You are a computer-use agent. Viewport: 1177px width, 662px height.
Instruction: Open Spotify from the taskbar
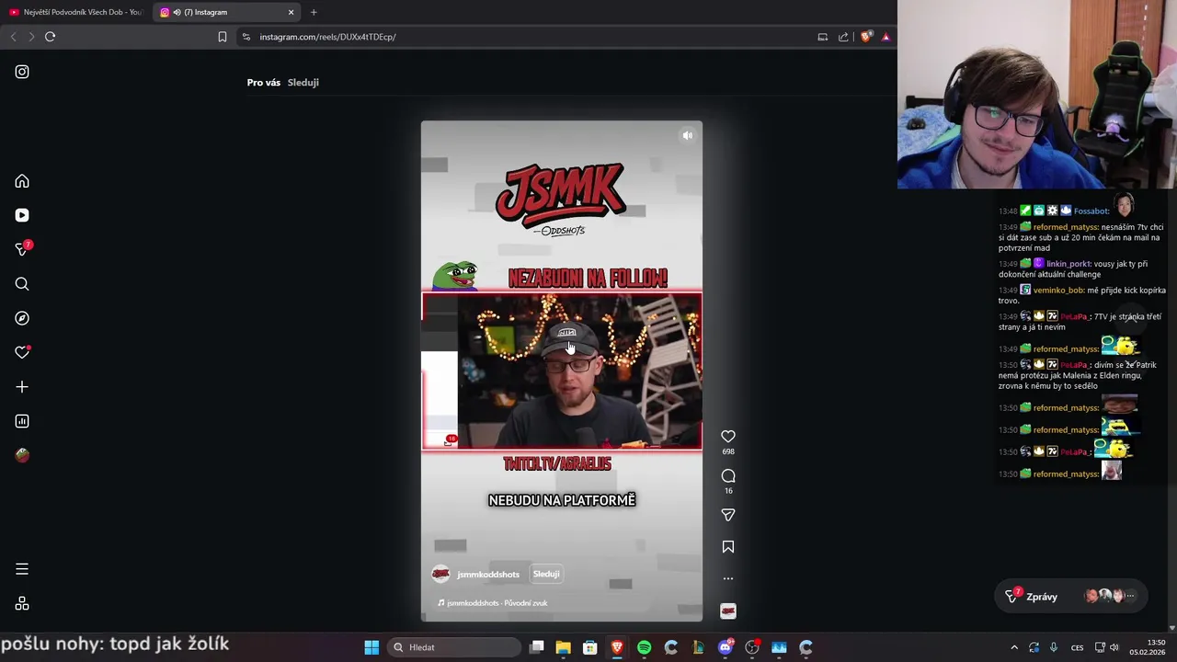coord(645,647)
